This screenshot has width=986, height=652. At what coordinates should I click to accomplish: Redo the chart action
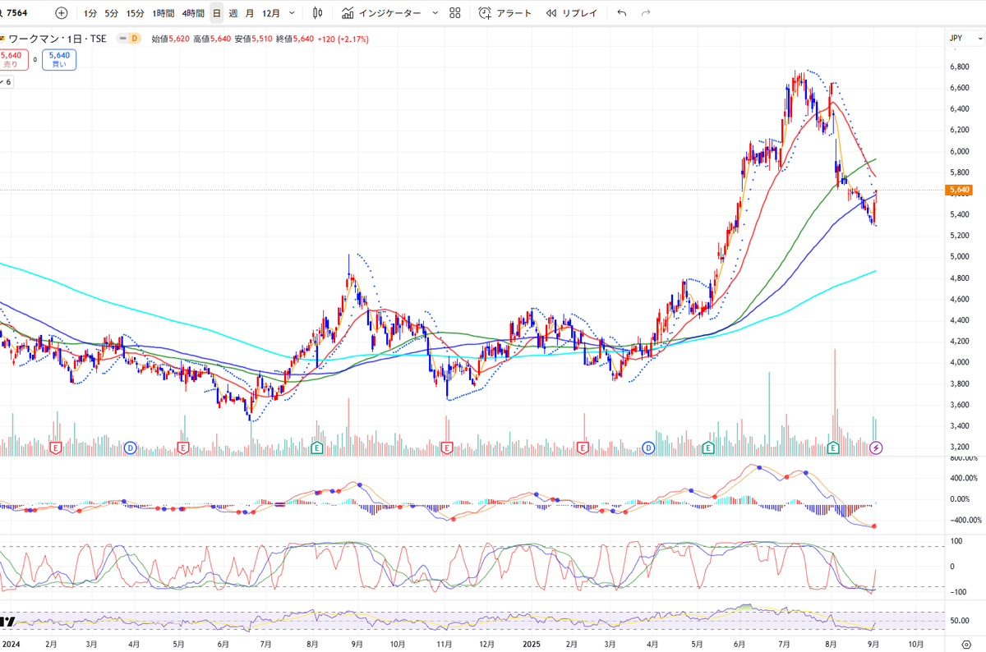tap(646, 13)
